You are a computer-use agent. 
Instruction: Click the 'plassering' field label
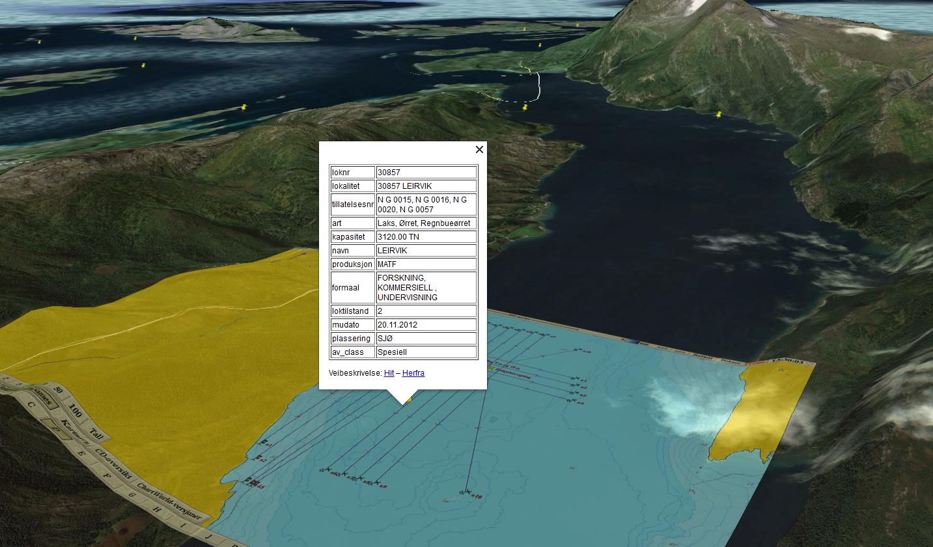352,339
